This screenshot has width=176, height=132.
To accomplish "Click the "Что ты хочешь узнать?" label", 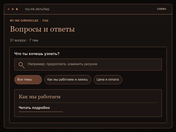I will (37, 54).
